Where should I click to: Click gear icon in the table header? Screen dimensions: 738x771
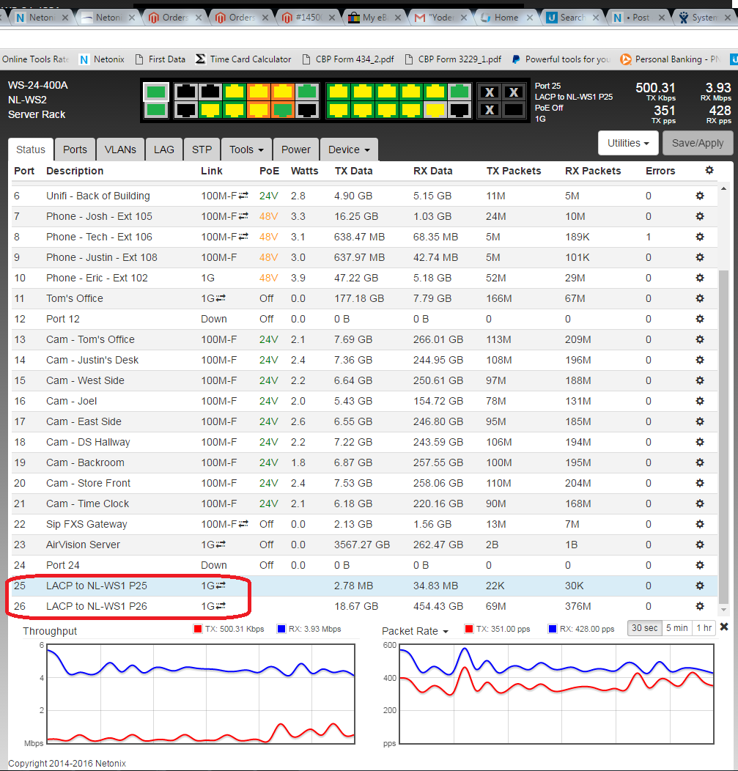pyautogui.click(x=709, y=171)
